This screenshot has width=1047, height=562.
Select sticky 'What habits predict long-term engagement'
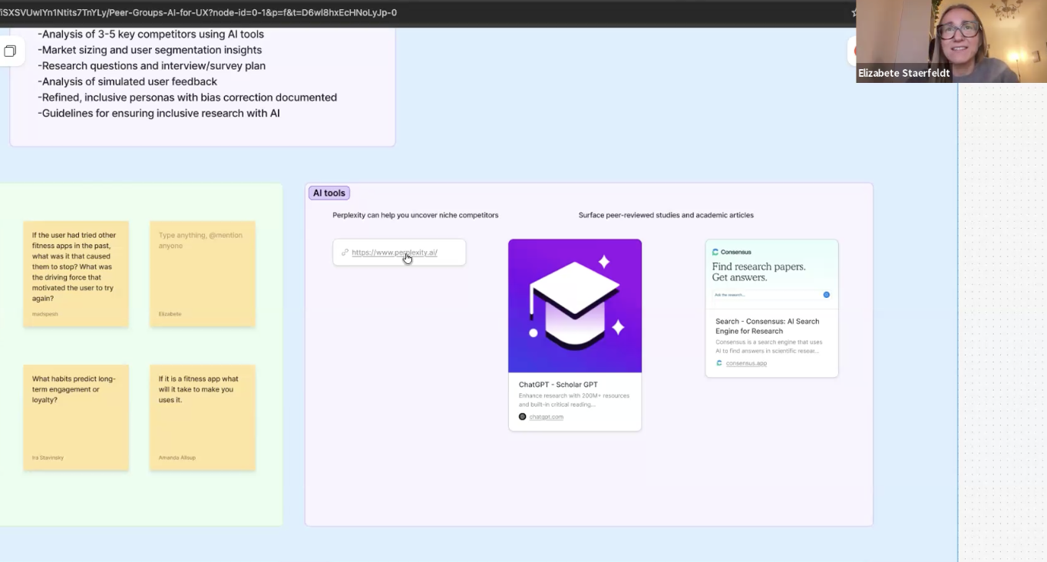click(76, 418)
